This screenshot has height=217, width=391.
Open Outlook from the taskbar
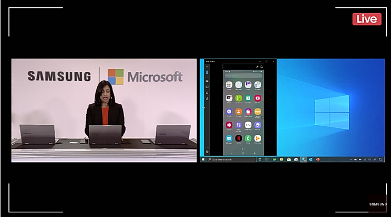coord(311,159)
